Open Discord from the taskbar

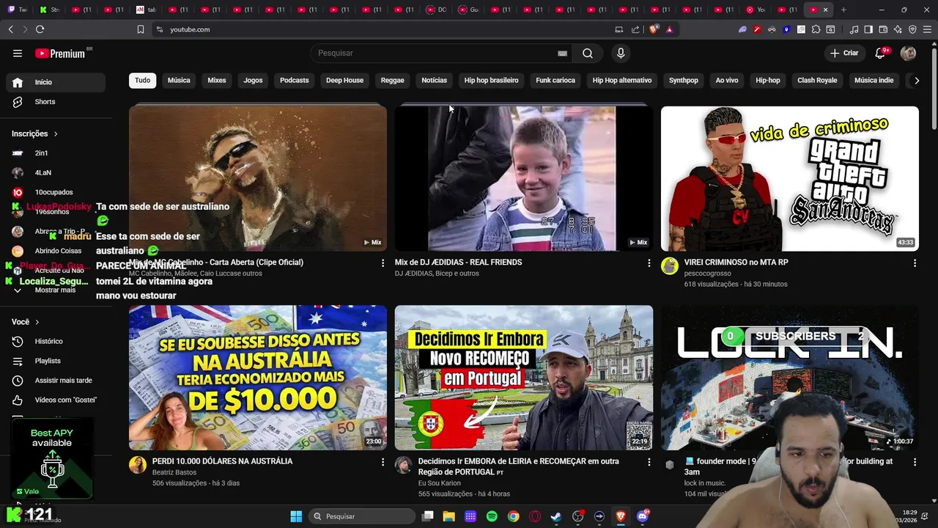coord(643,516)
